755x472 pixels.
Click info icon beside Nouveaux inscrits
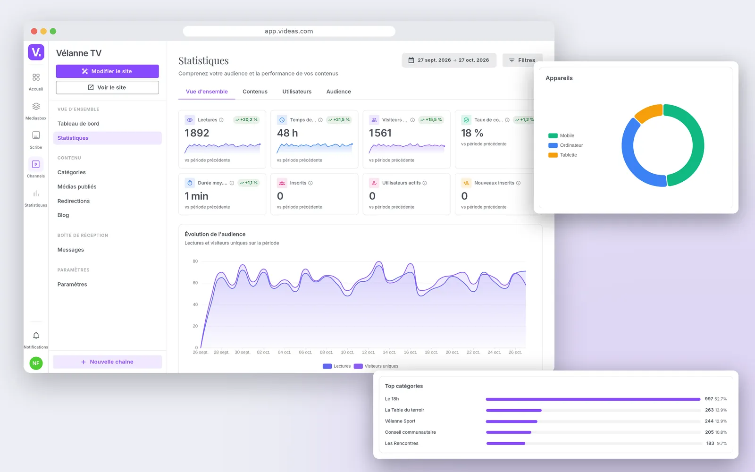[519, 183]
